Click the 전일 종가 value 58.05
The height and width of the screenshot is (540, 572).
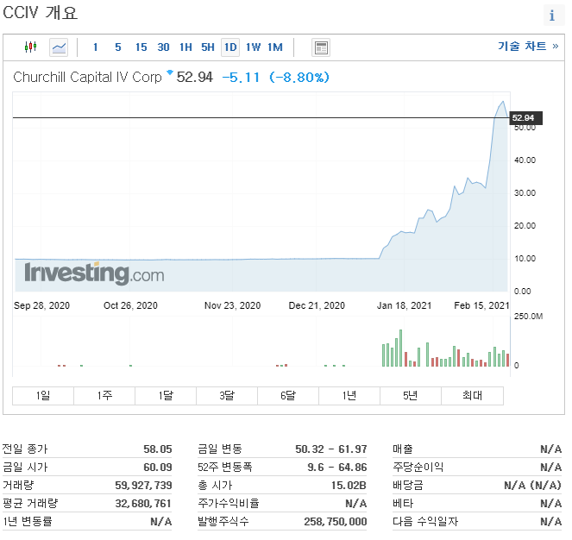tap(158, 449)
